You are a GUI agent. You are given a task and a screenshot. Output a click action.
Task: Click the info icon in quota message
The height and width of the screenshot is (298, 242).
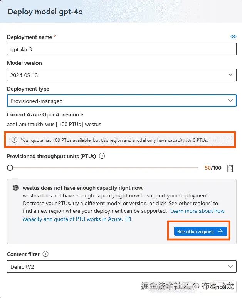click(x=15, y=140)
